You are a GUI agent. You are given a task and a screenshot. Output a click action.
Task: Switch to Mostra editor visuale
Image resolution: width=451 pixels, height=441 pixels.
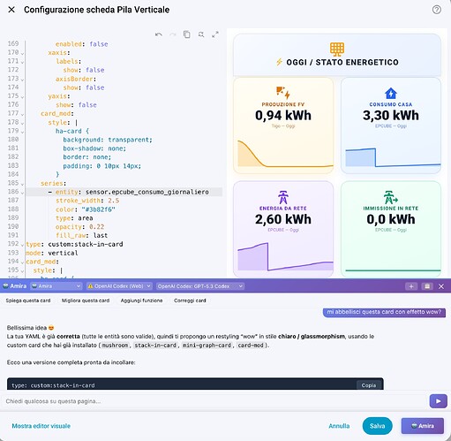pyautogui.click(x=41, y=426)
